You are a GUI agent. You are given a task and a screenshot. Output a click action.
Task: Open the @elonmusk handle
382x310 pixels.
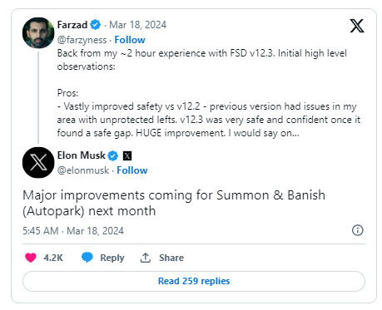[x=83, y=170]
